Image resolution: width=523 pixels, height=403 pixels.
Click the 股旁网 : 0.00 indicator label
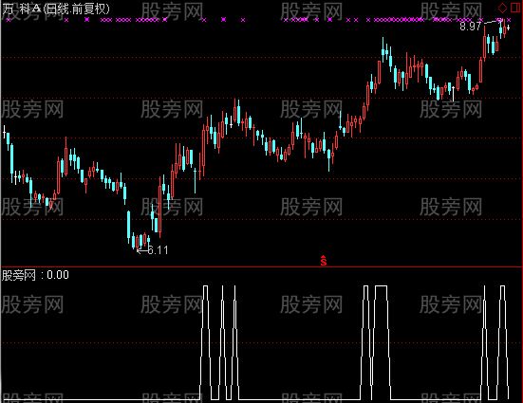click(x=35, y=275)
